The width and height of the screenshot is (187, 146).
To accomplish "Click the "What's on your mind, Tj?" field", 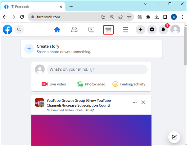I will coord(97,69).
